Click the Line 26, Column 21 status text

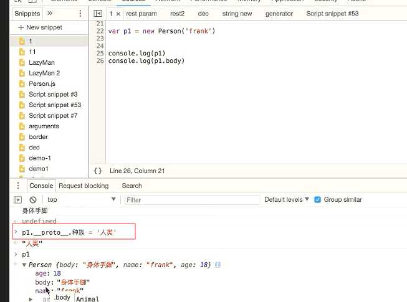(137, 171)
